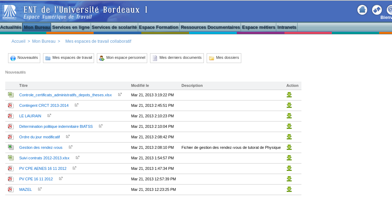Click PDF icon of Ordre du jour modificatif
Viewport: 392px width, 201px height.
pos(11,137)
